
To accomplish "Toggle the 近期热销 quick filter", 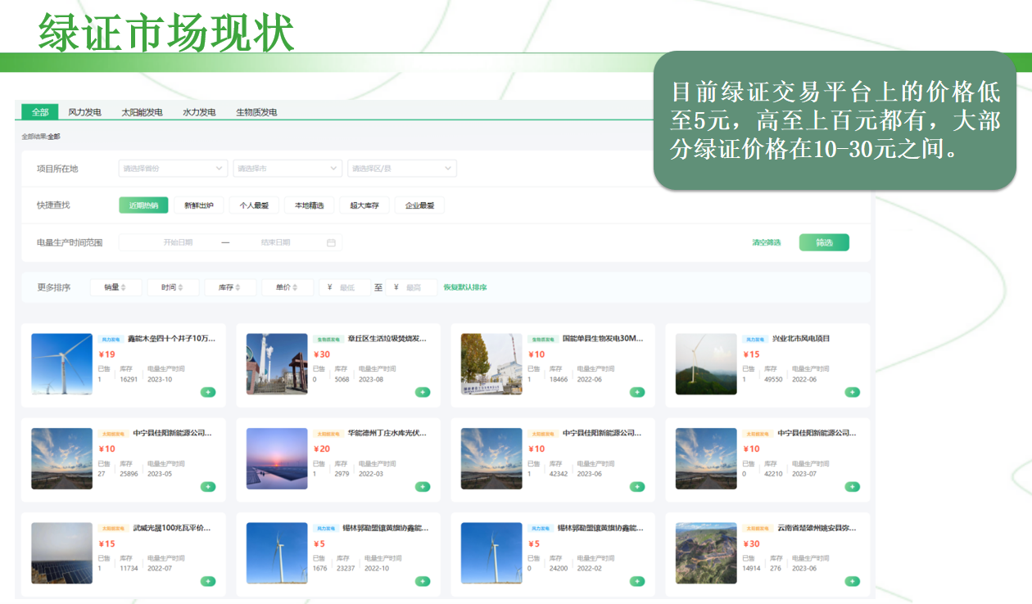I will (143, 205).
